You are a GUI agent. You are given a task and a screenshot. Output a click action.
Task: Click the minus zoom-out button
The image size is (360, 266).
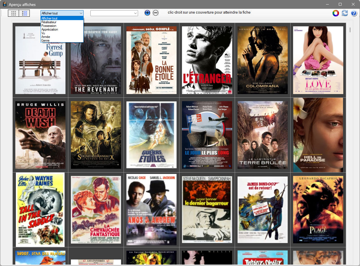(156, 13)
